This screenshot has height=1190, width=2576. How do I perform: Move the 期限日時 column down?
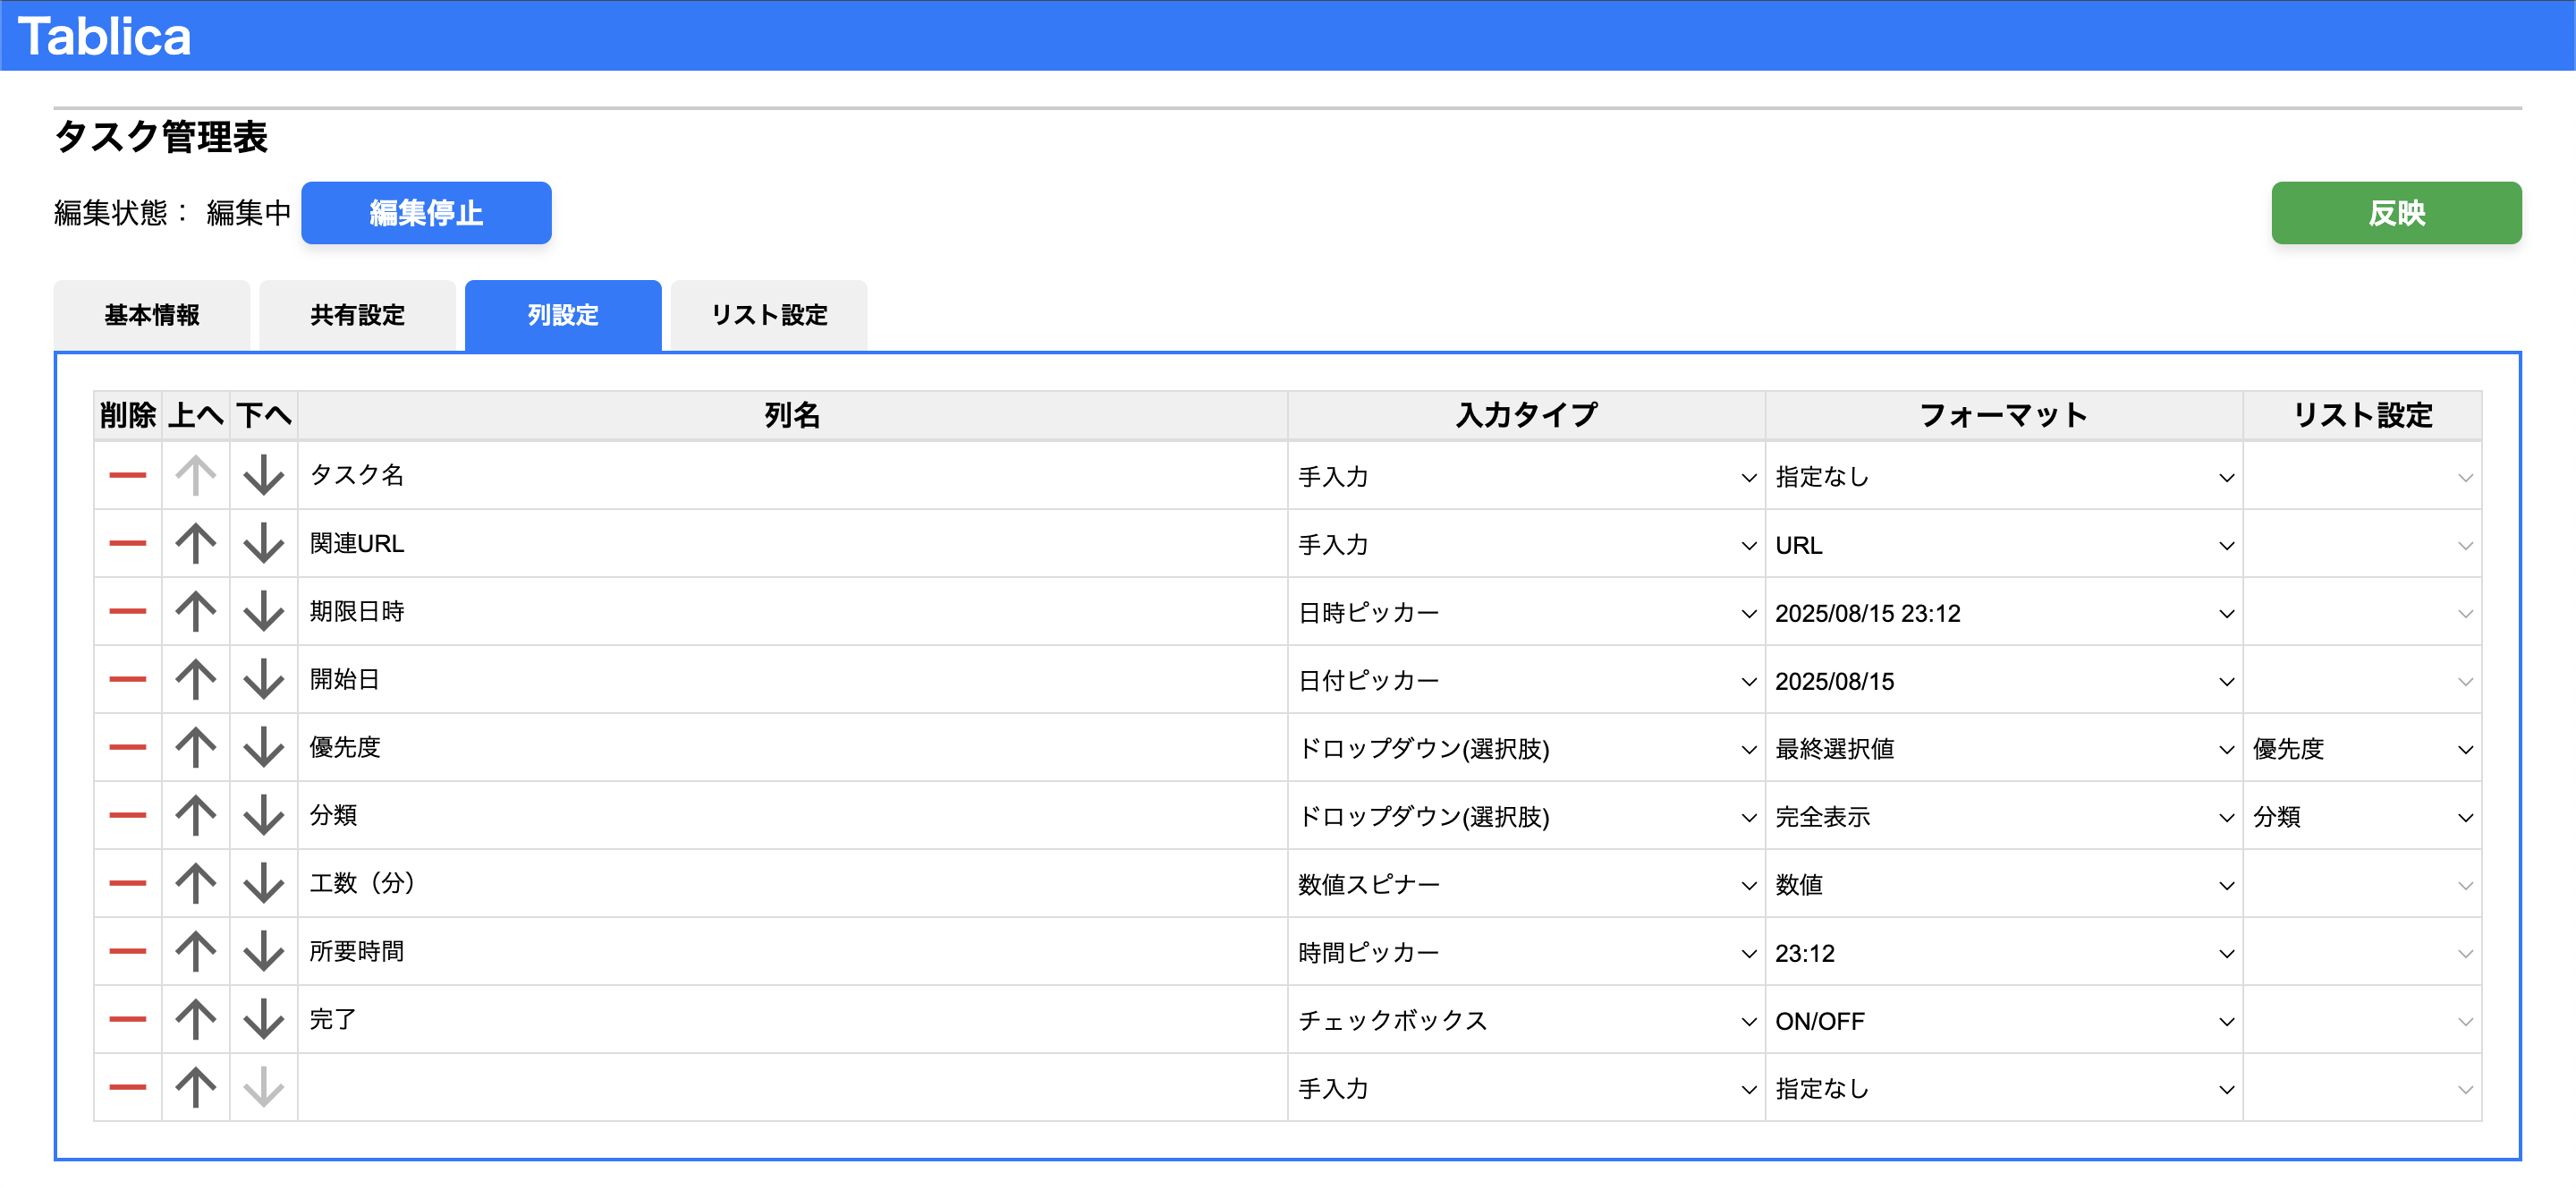(263, 612)
